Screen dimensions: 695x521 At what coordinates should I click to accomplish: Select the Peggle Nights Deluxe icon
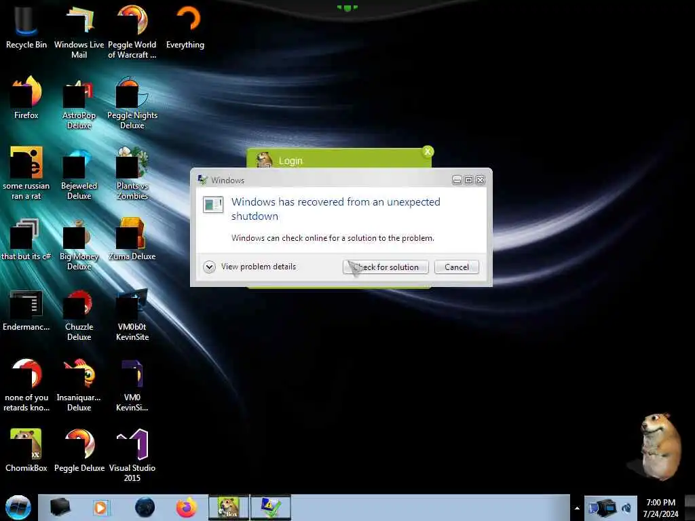(x=132, y=103)
